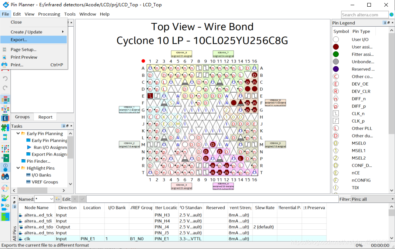This screenshot has width=395, height=249.
Task: Close the Tasks panel
Action: click(71, 126)
